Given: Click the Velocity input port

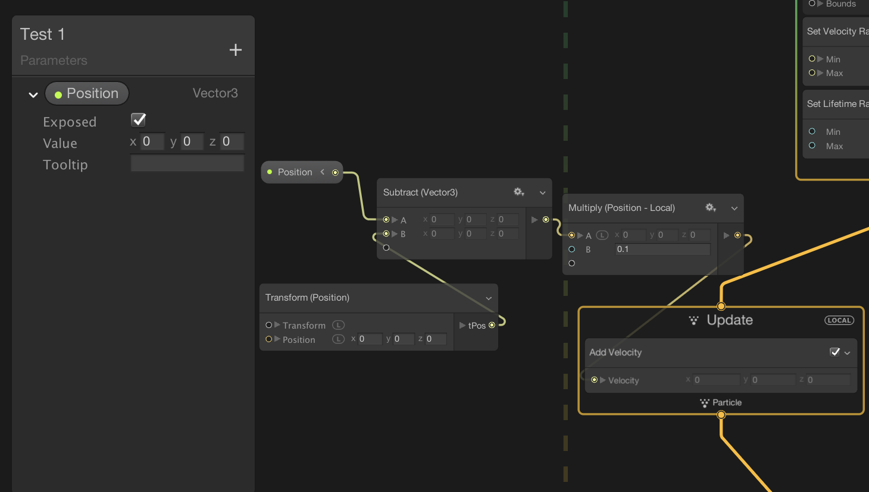Looking at the screenshot, I should (594, 380).
